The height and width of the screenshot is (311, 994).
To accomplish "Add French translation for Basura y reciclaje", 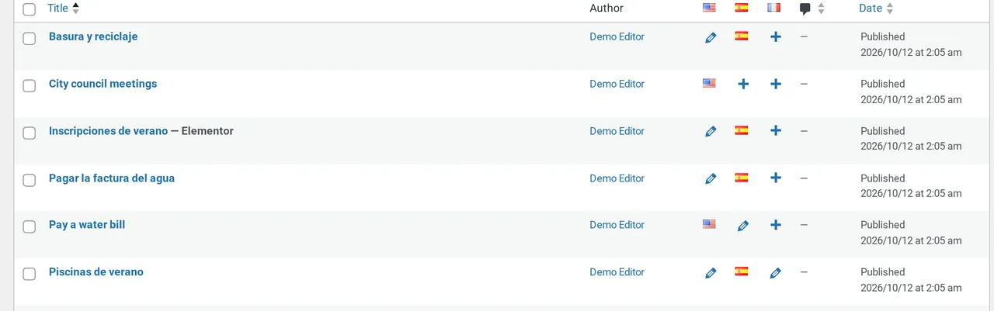I will click(x=775, y=36).
